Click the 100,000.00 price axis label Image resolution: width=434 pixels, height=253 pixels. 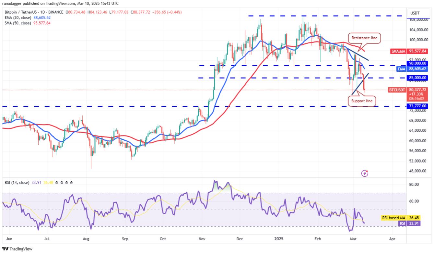click(x=418, y=40)
